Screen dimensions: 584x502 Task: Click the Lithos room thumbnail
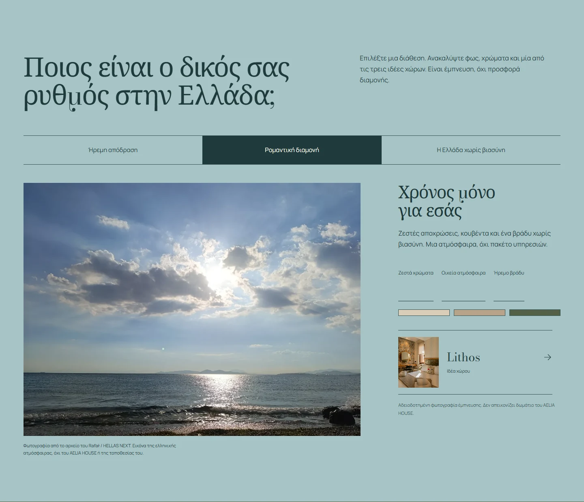coord(419,362)
